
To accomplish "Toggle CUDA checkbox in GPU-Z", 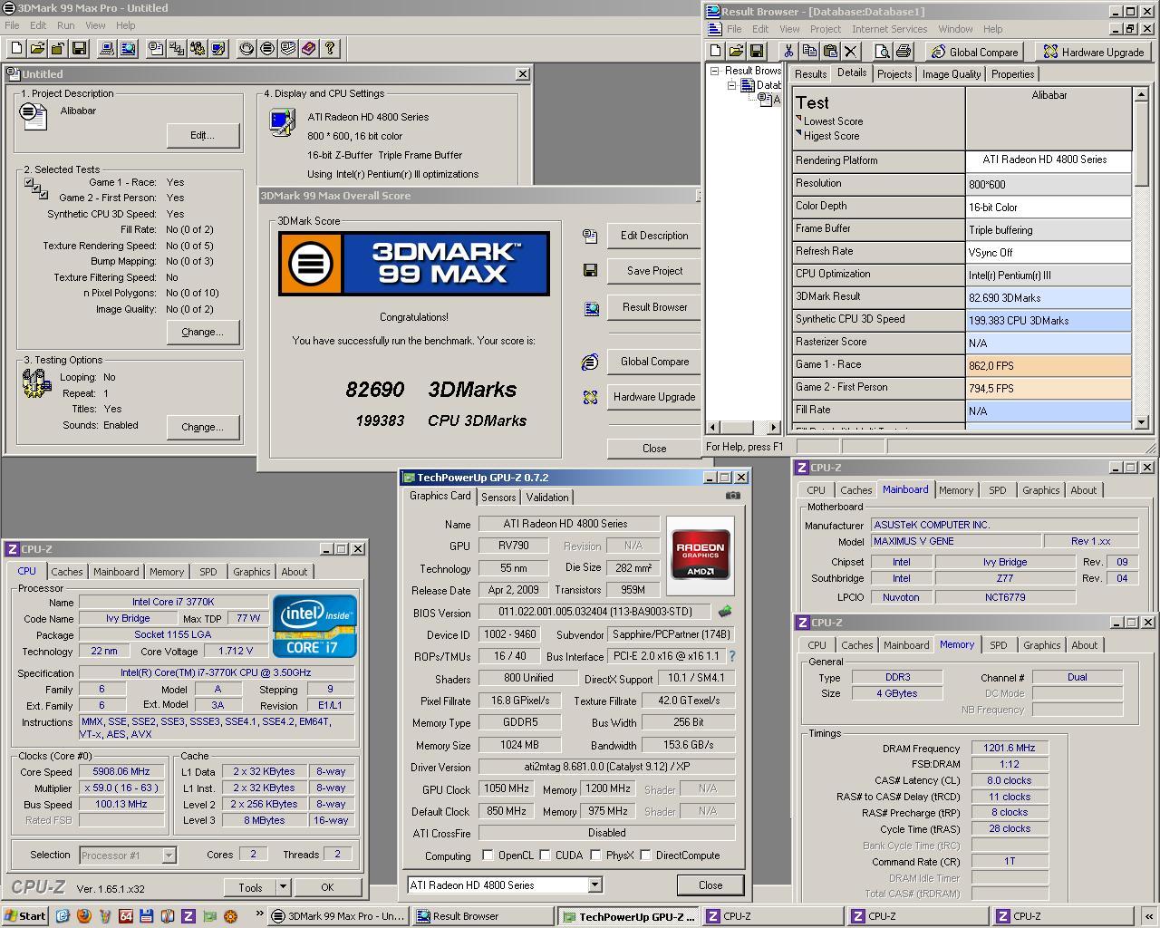I will (546, 855).
